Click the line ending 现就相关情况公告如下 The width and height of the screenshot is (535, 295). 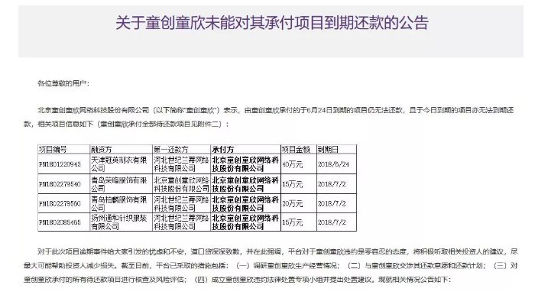click(x=238, y=280)
